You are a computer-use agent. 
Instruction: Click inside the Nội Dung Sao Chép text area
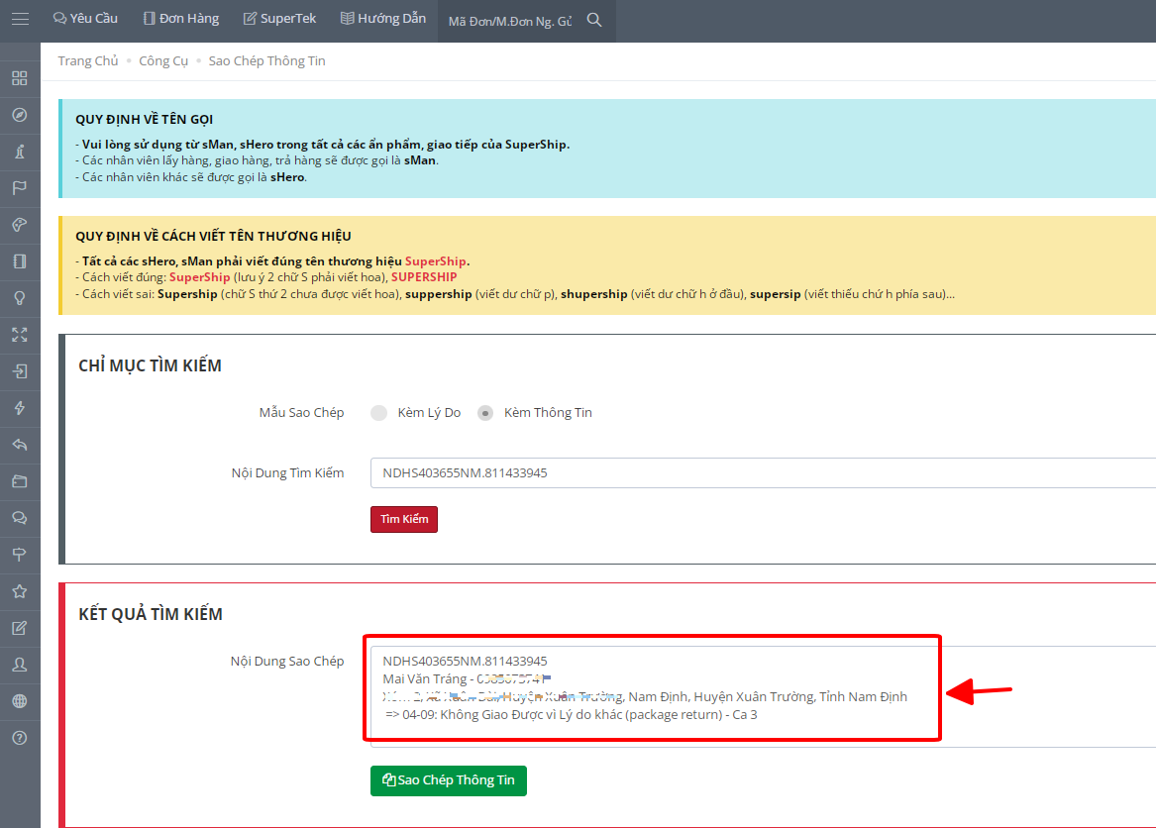pyautogui.click(x=763, y=696)
